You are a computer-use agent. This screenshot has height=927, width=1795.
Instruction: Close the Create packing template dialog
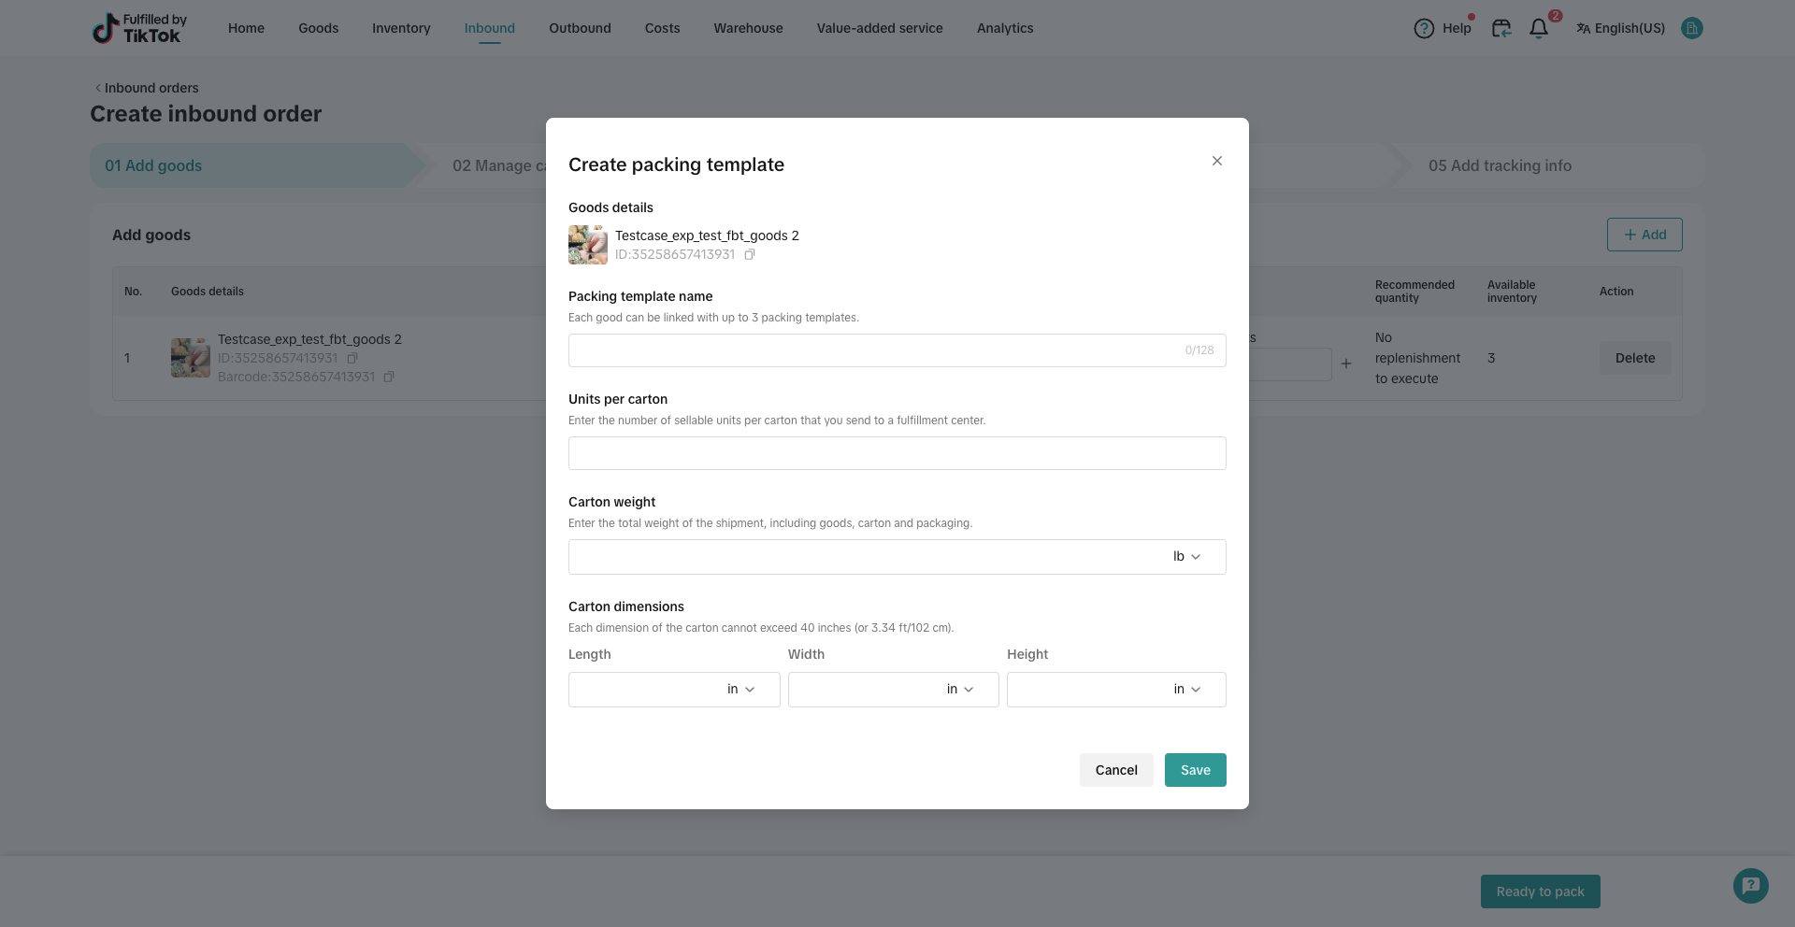(x=1217, y=161)
